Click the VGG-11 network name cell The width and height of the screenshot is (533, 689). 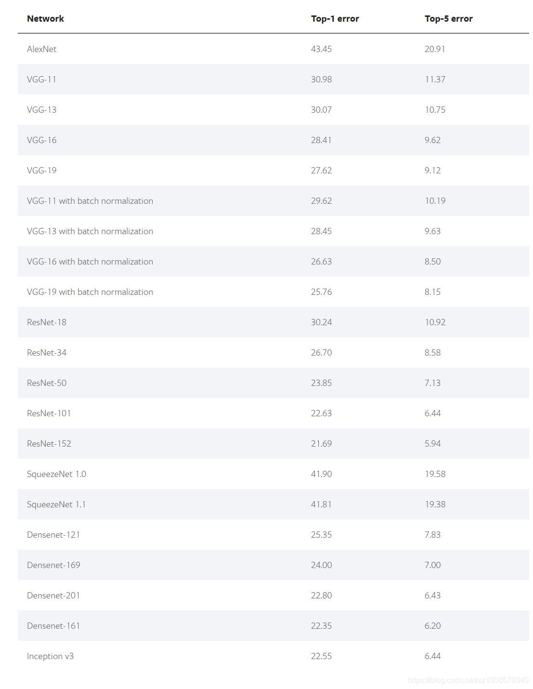(x=42, y=79)
